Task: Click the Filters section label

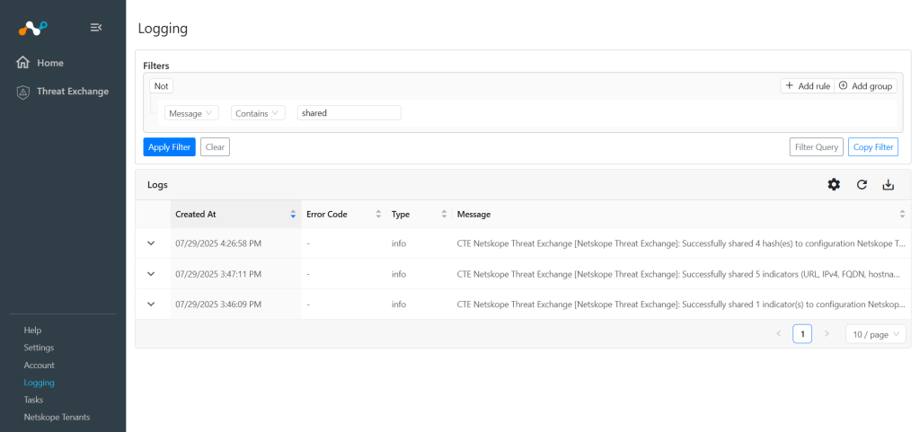Action: [x=156, y=66]
